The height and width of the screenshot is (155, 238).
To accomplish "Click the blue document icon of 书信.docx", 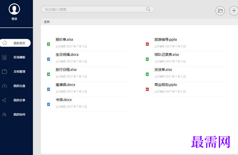I will click(x=49, y=104).
